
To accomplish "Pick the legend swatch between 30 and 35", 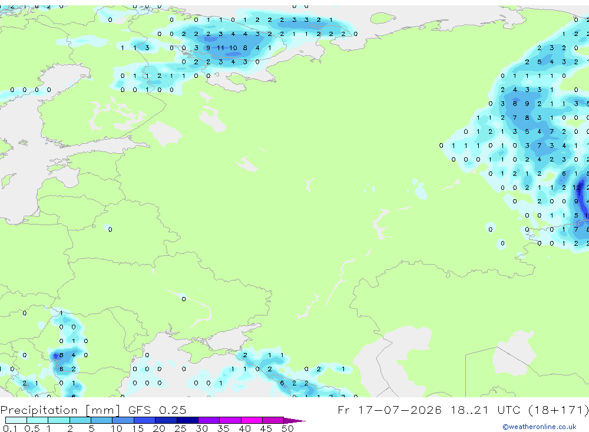I will coord(209,420).
